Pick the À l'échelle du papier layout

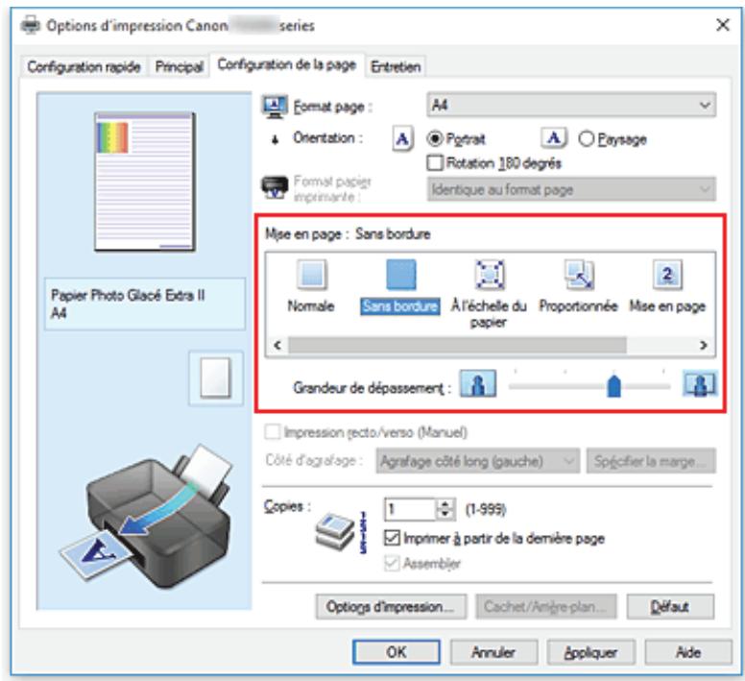[490, 274]
